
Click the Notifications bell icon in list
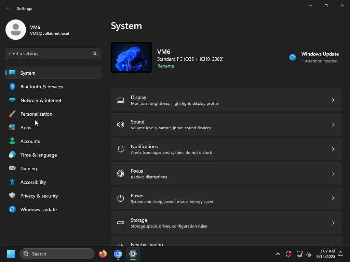tap(121, 149)
